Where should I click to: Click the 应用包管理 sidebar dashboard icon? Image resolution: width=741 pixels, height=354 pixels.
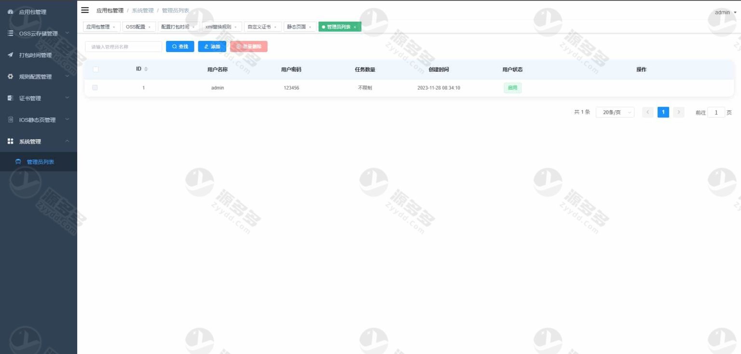click(11, 12)
